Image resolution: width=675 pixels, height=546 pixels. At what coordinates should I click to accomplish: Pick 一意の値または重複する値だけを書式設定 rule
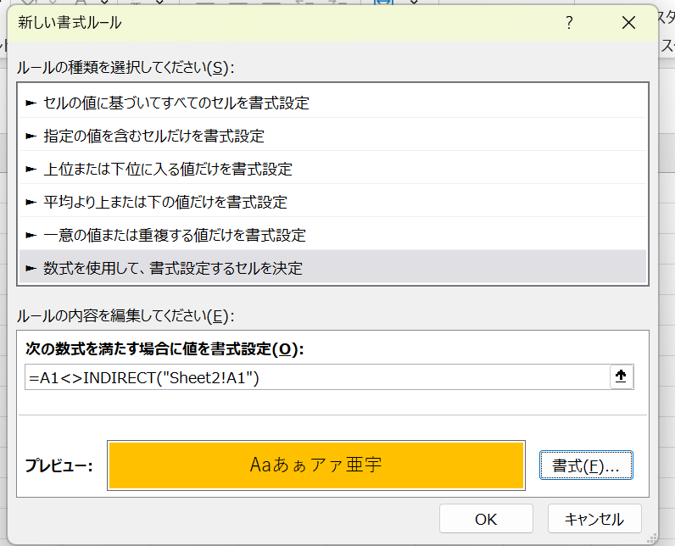(x=175, y=235)
